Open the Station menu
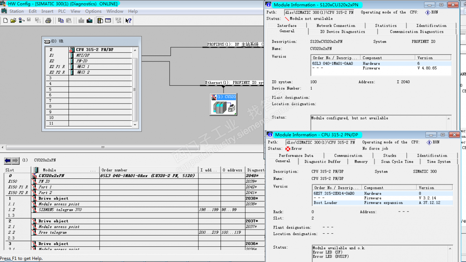Screen dimensions: 466x262 pyautogui.click(x=17, y=11)
